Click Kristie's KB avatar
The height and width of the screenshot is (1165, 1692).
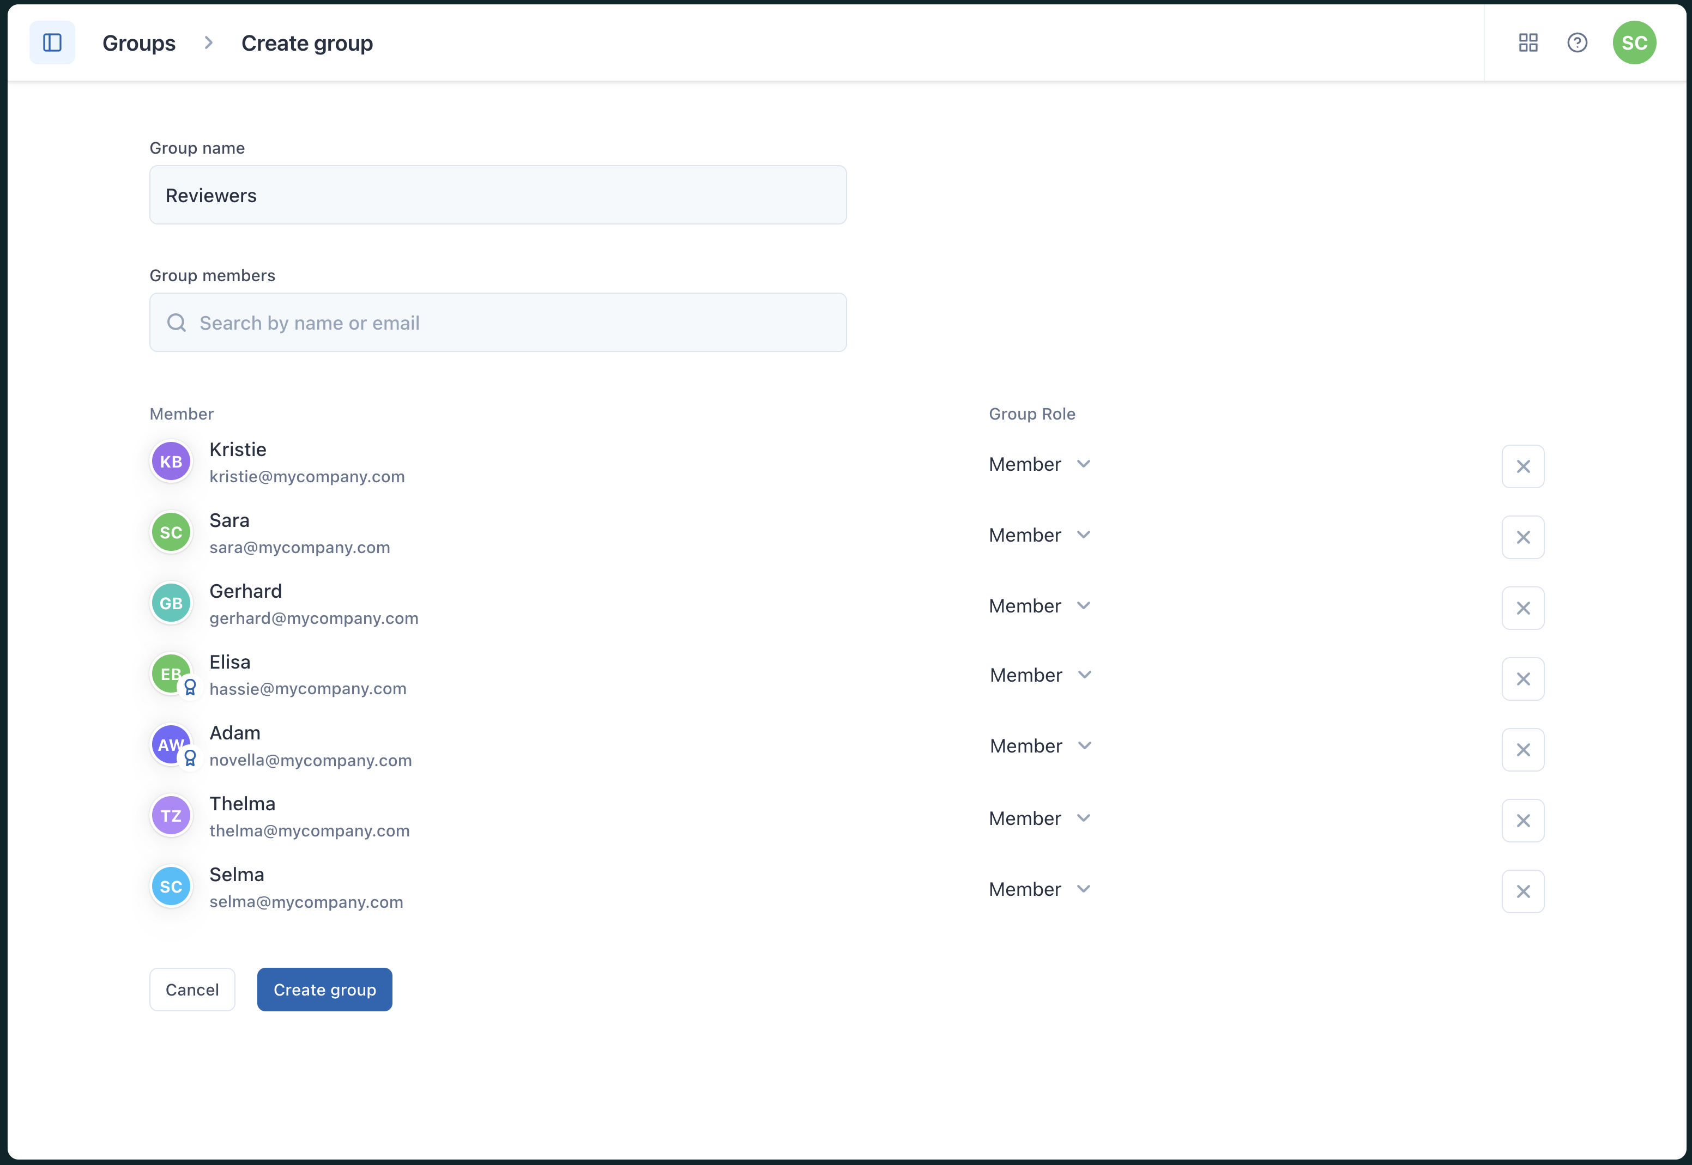(171, 462)
